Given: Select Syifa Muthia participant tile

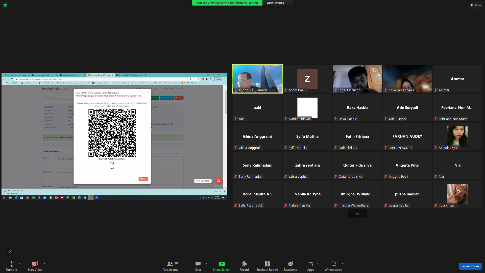Looking at the screenshot, I should pos(307,136).
